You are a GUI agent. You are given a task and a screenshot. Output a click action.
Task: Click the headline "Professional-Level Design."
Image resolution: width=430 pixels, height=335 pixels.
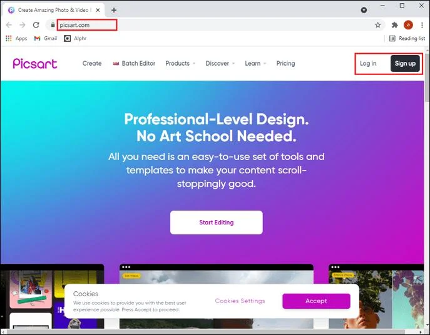pos(217,119)
